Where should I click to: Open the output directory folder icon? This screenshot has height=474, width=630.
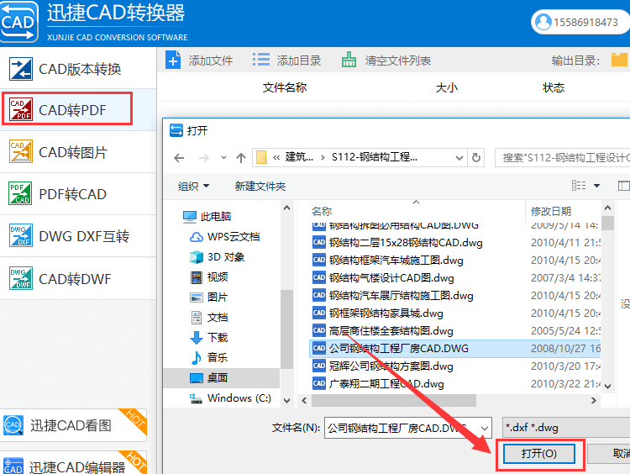pyautogui.click(x=620, y=60)
